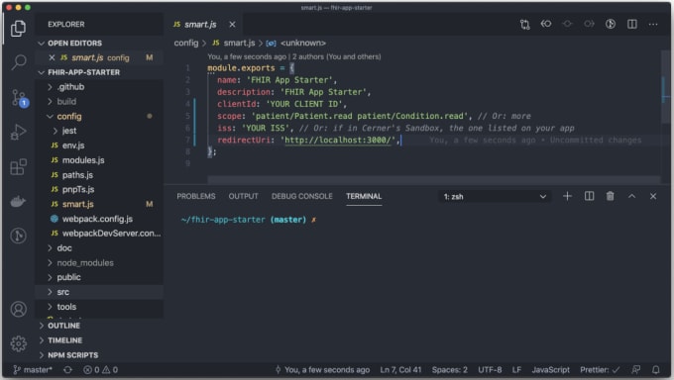674x380 pixels.
Task: Create a new terminal with plus icon
Action: tap(567, 196)
